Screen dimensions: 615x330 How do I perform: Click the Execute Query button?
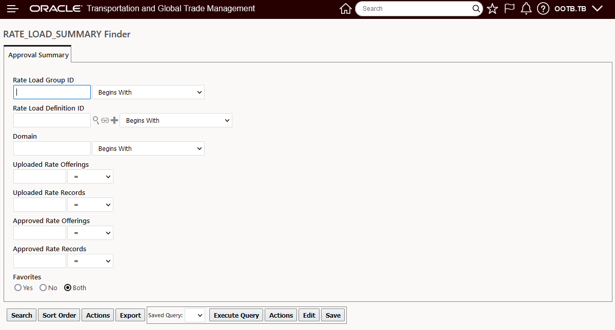tap(236, 315)
